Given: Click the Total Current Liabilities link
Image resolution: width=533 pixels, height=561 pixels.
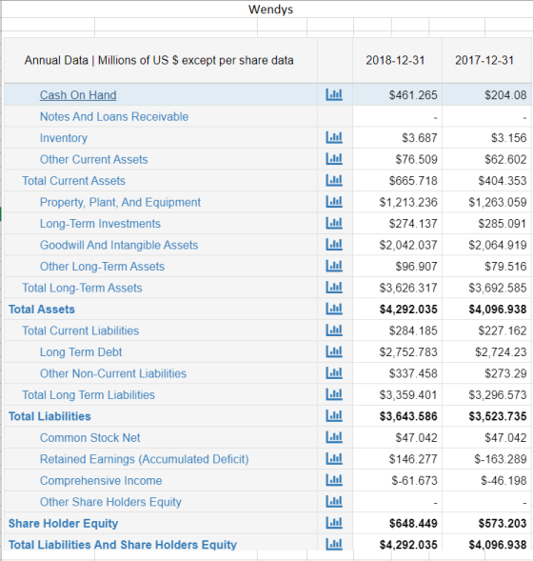Looking at the screenshot, I should (x=81, y=331).
